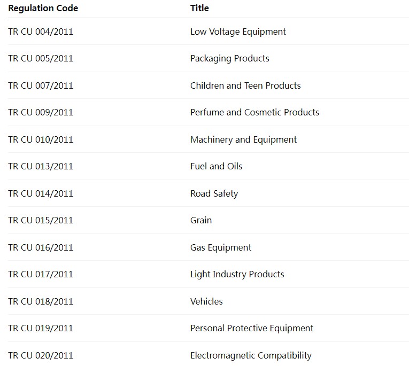Click the Machinery and Equipment title
The image size is (409, 366).
point(243,139)
